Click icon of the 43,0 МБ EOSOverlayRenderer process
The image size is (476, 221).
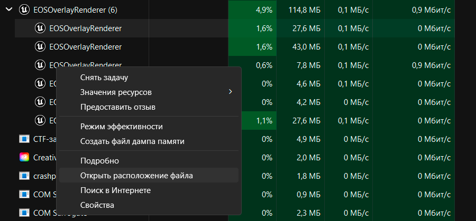[40, 46]
